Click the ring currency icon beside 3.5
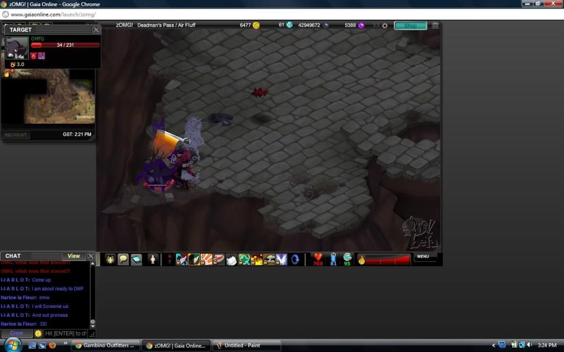Viewport: 564px width, 352px height. click(x=385, y=25)
